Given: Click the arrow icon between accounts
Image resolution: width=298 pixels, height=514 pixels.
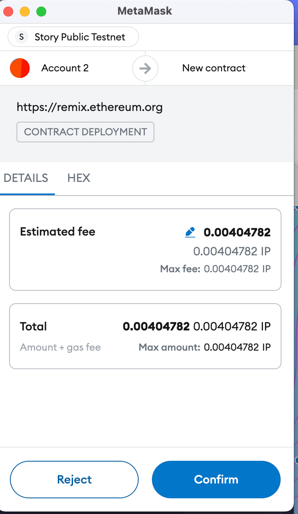Looking at the screenshot, I should pos(145,68).
